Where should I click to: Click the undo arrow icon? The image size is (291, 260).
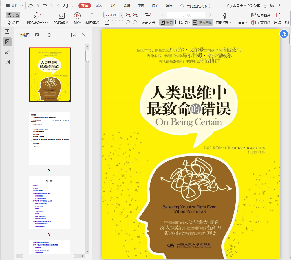(52, 6)
